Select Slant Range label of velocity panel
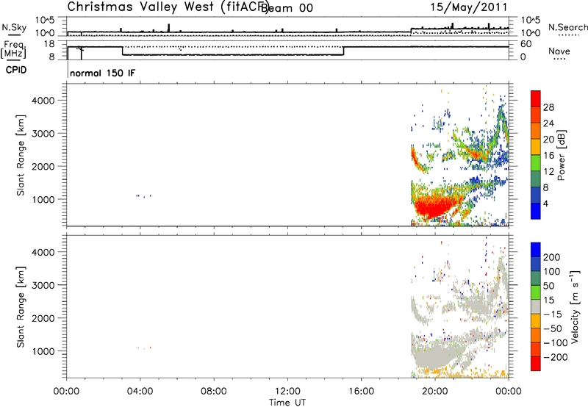588x407 pixels. (21, 307)
